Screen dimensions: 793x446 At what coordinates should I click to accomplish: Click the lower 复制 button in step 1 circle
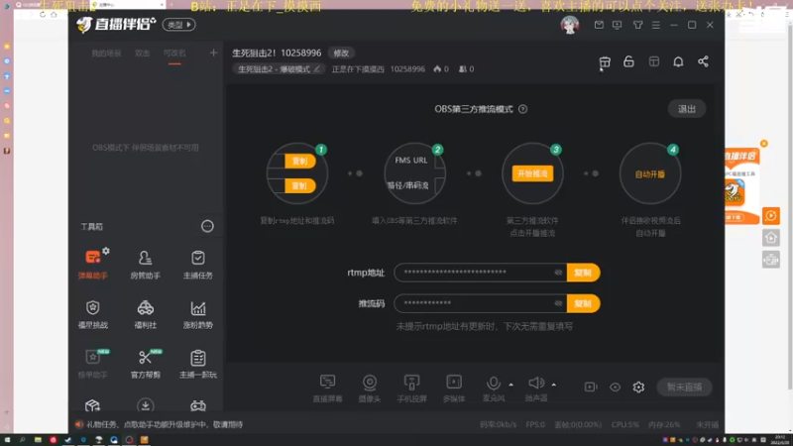click(300, 185)
